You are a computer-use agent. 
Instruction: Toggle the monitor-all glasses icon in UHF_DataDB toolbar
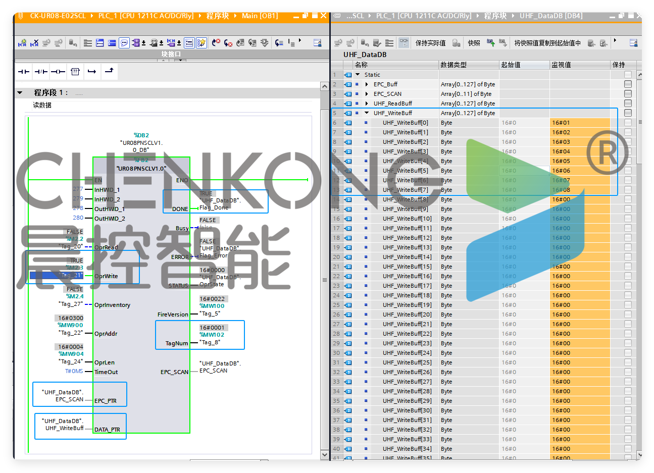pos(404,43)
